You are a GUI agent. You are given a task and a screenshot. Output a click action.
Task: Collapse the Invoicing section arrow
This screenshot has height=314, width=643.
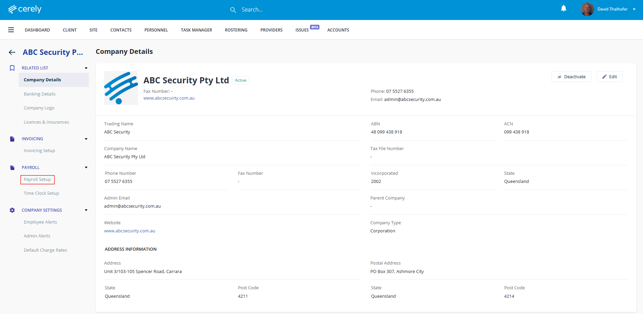point(86,139)
